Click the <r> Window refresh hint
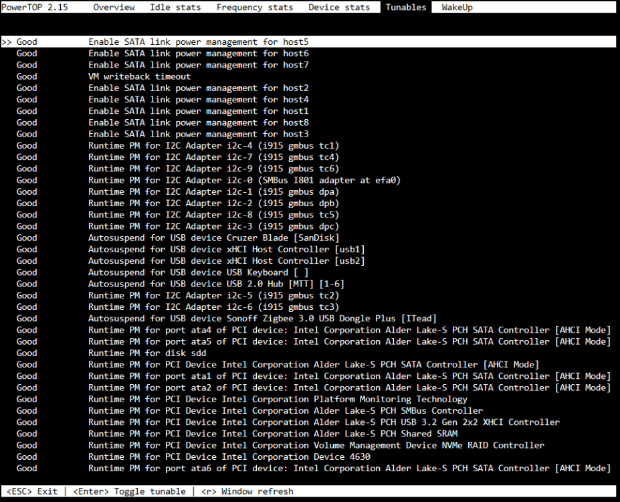620x502 pixels. coord(247,491)
